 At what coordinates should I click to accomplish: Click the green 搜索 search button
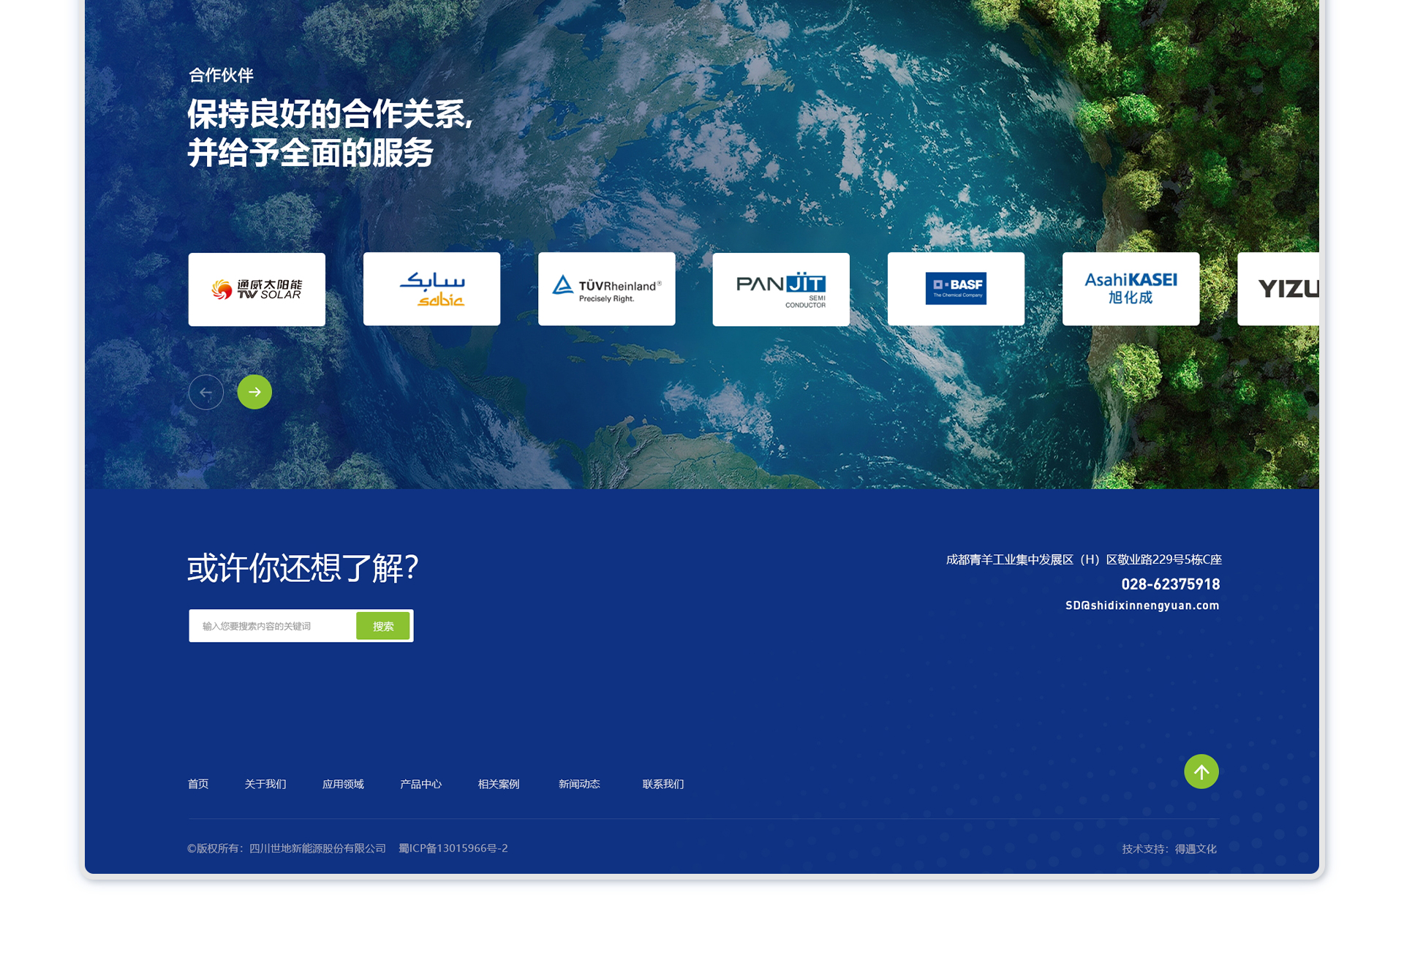[x=383, y=626]
